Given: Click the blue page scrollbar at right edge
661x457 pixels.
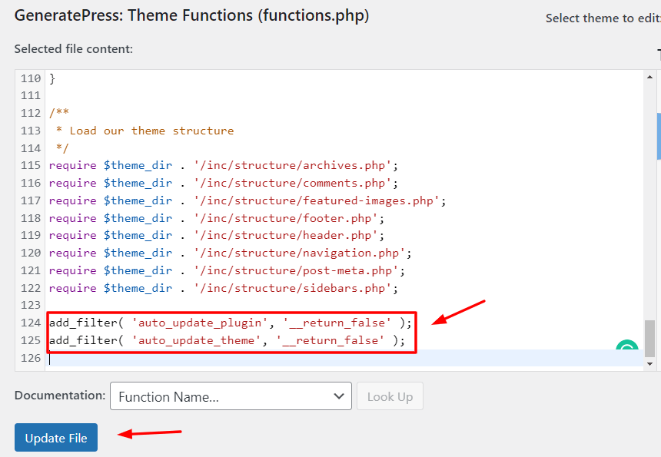Looking at the screenshot, I should coord(659,137).
